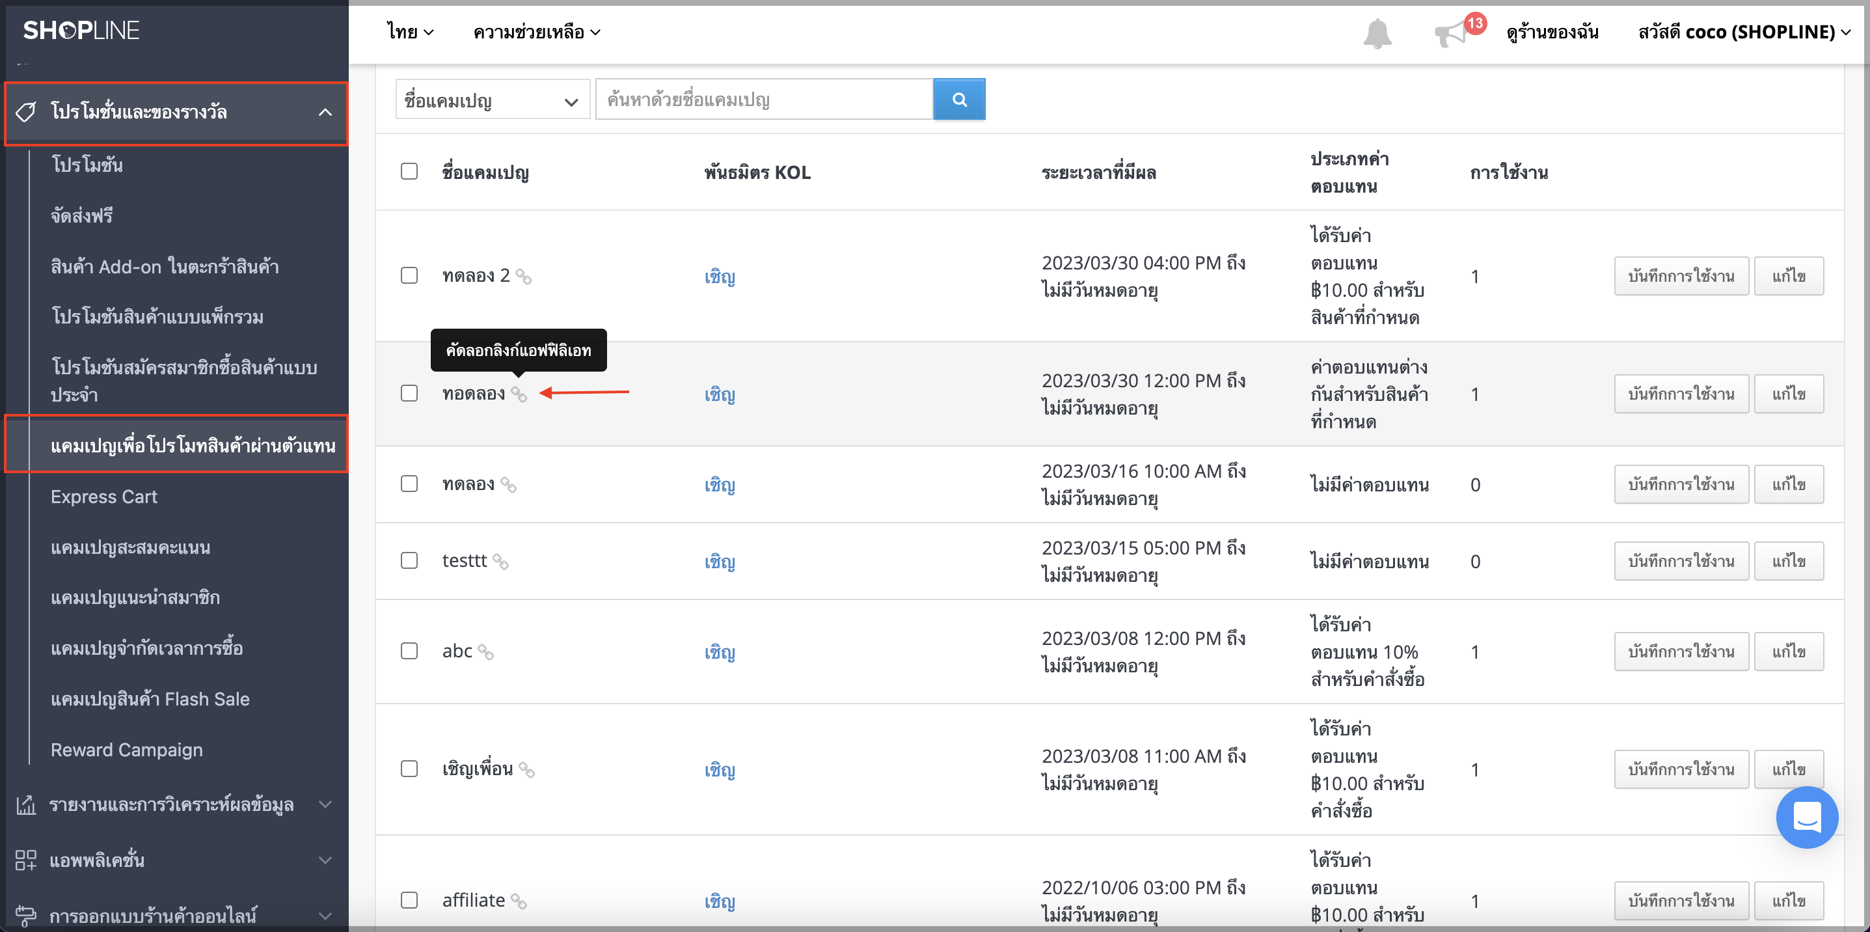
Task: Copy affiliate link icon for ทดลอง campaign
Action: coord(508,485)
